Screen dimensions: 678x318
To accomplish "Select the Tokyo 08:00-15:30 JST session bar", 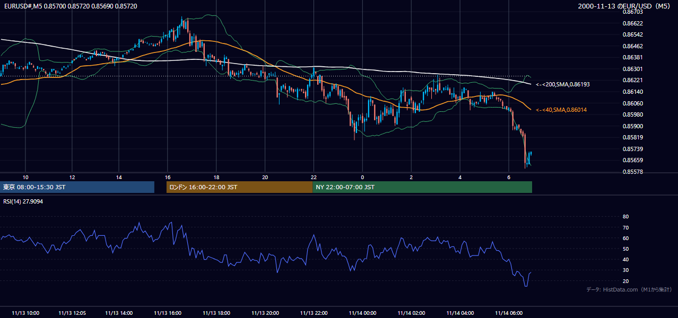I will click(77, 187).
